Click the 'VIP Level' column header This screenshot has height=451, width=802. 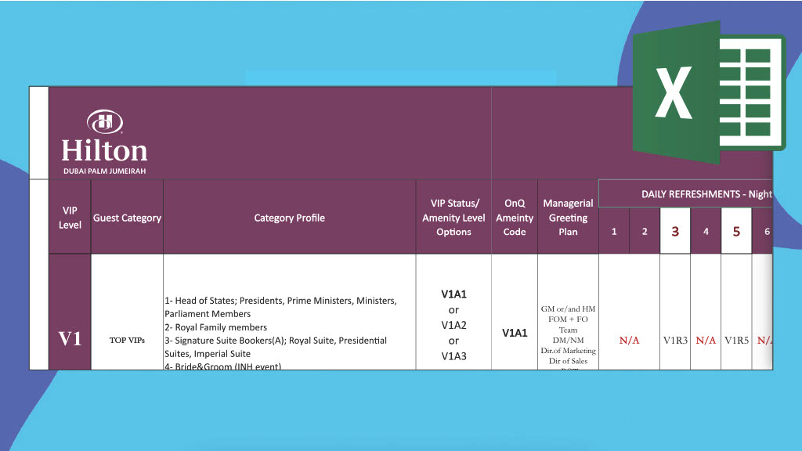[70, 218]
